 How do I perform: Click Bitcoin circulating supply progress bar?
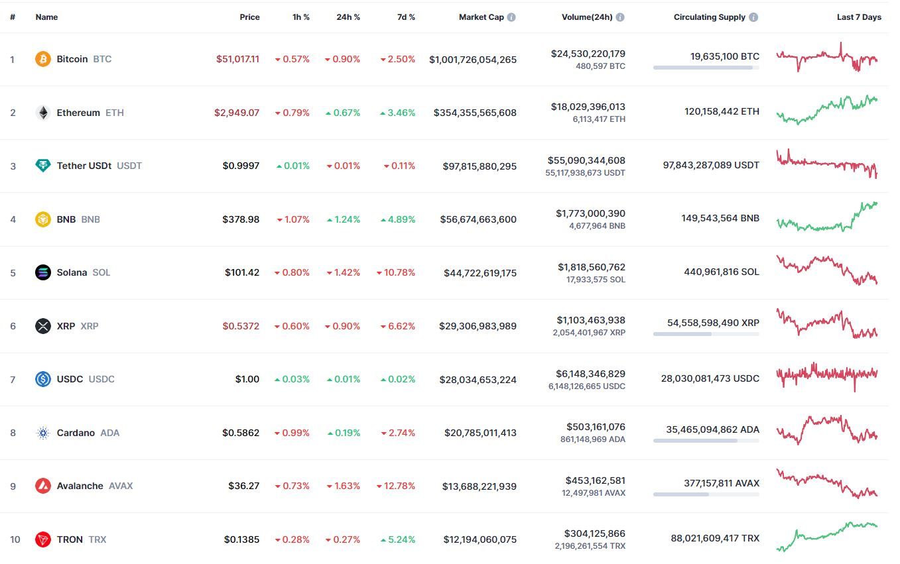point(706,68)
